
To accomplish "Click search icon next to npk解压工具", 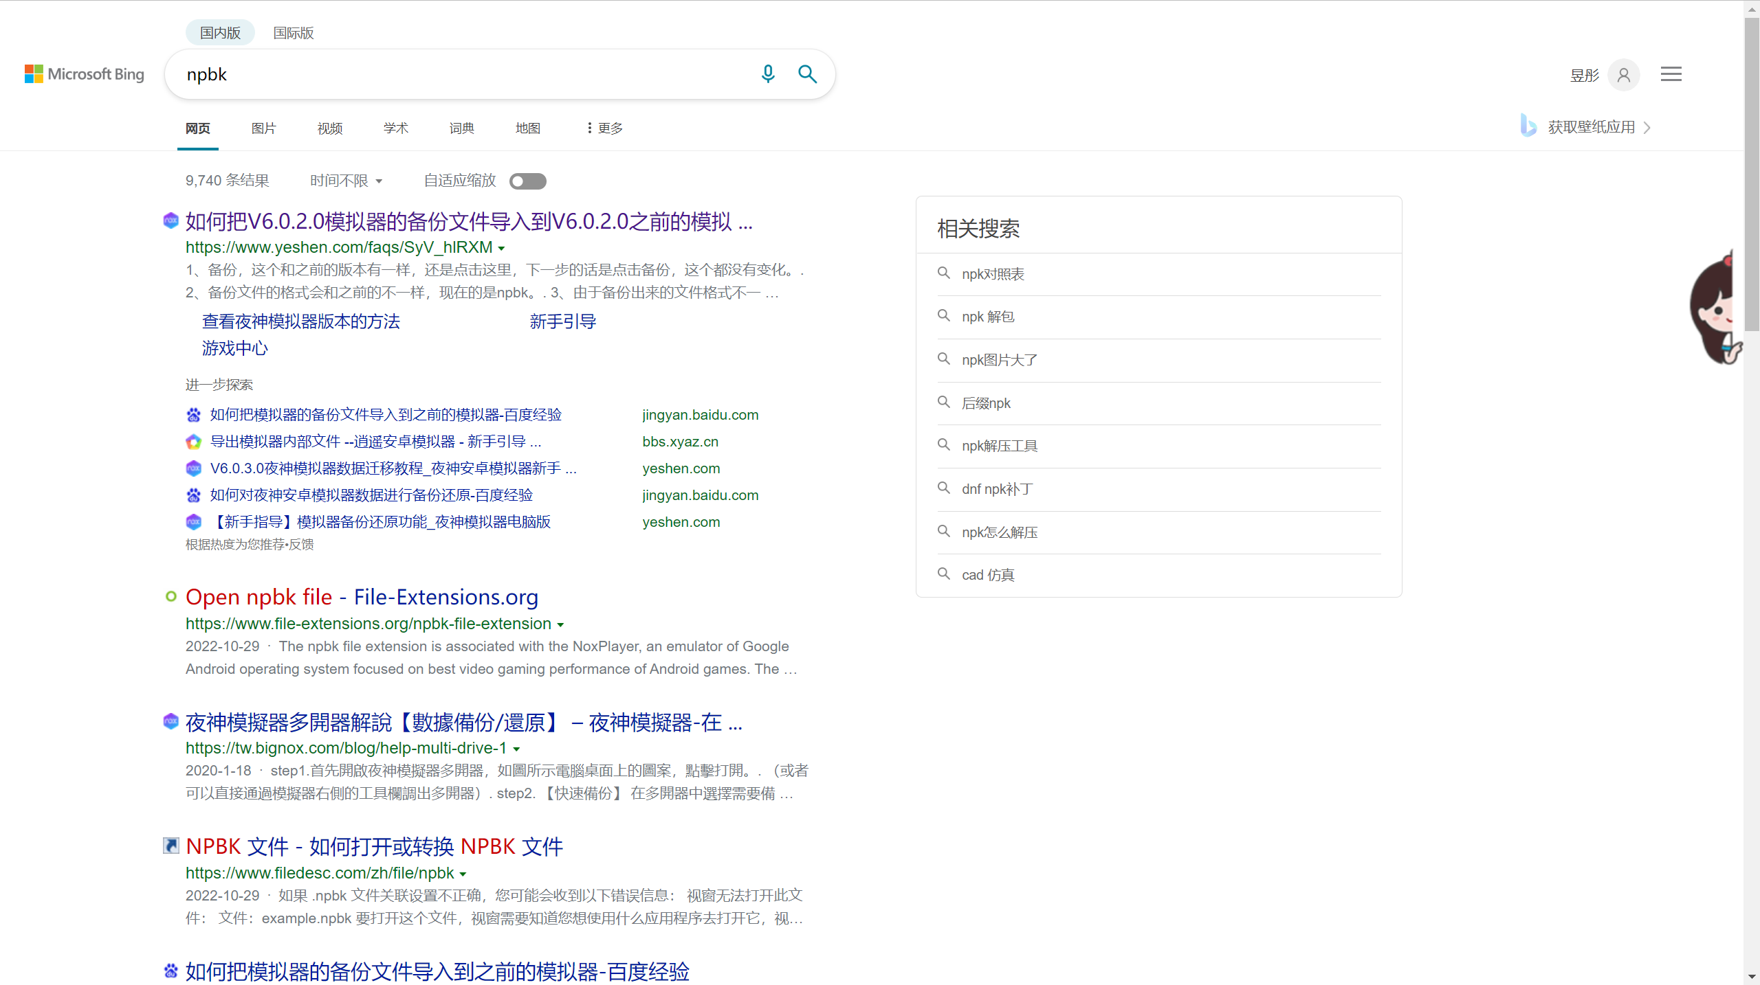I will pyautogui.click(x=944, y=444).
